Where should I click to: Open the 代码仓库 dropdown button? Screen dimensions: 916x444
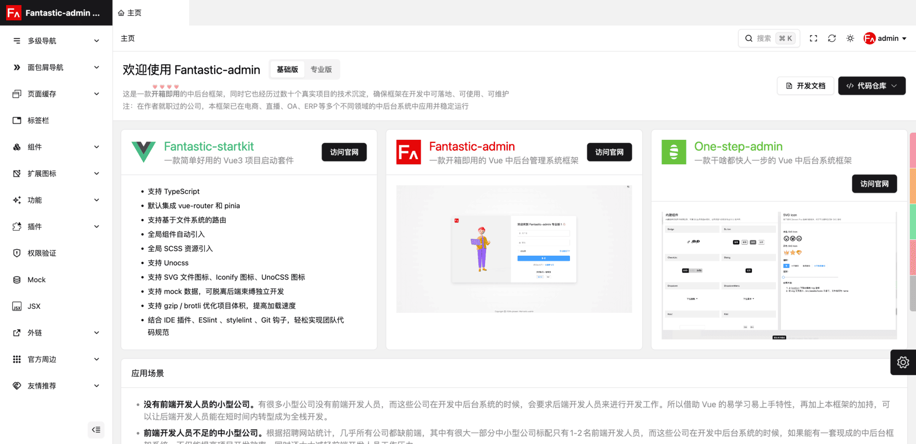pos(872,86)
